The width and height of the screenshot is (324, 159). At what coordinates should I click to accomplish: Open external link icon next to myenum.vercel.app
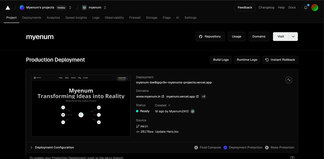point(197,96)
